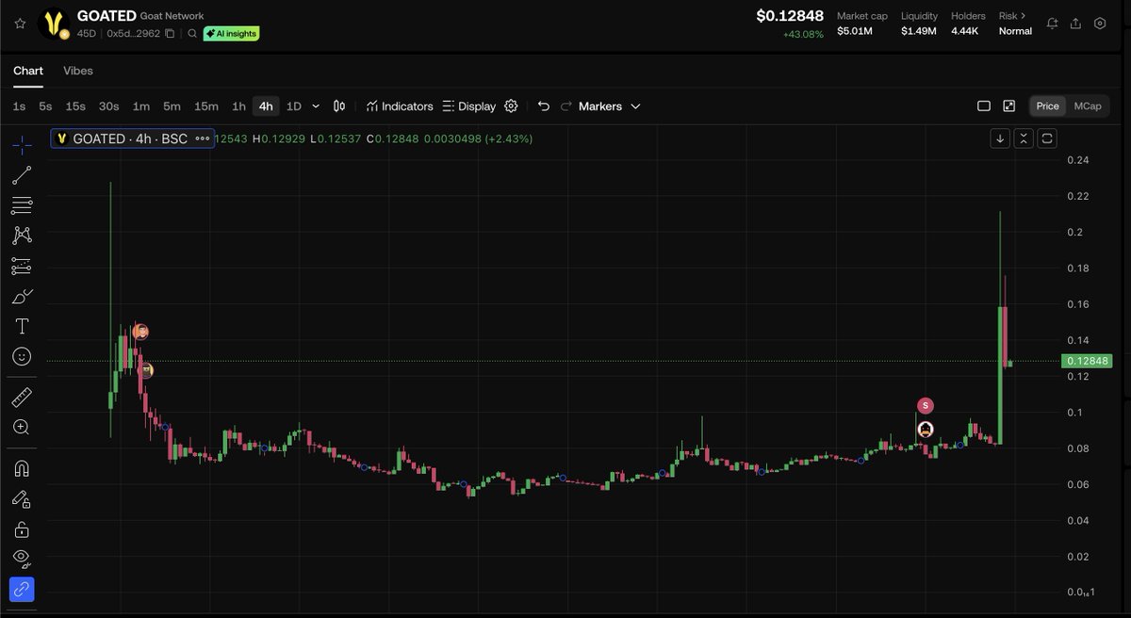Screen dimensions: 1131x618
Task: Select the 15m timeframe
Action: [205, 106]
